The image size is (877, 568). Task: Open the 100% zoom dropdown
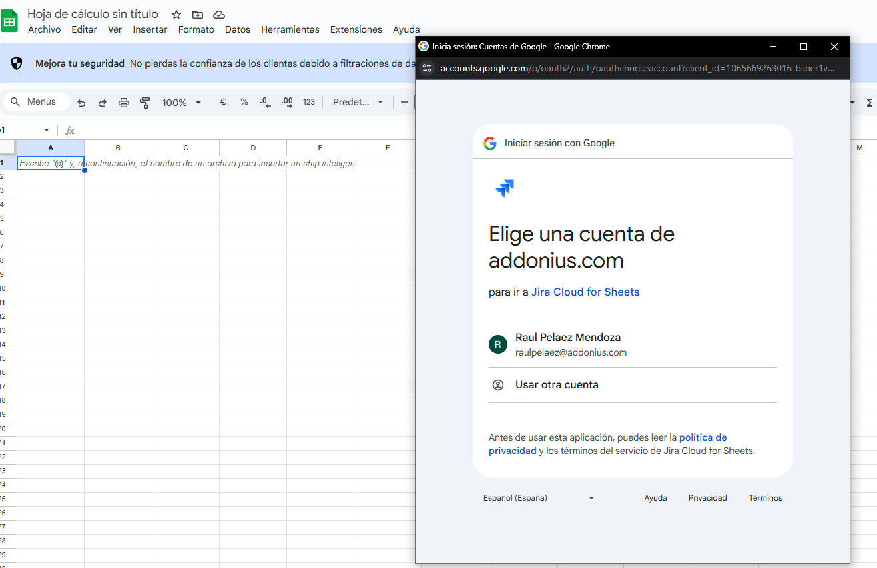(x=182, y=103)
